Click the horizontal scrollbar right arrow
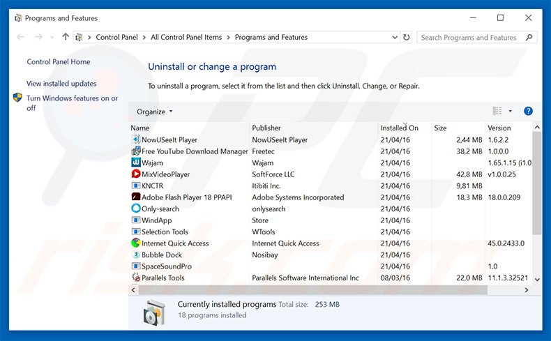Viewport: 551px width, 341px height. (526, 289)
